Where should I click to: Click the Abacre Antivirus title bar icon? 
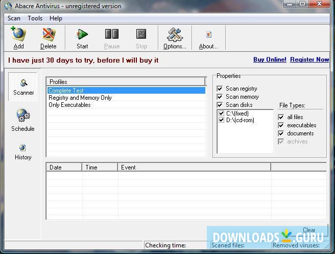pyautogui.click(x=8, y=6)
